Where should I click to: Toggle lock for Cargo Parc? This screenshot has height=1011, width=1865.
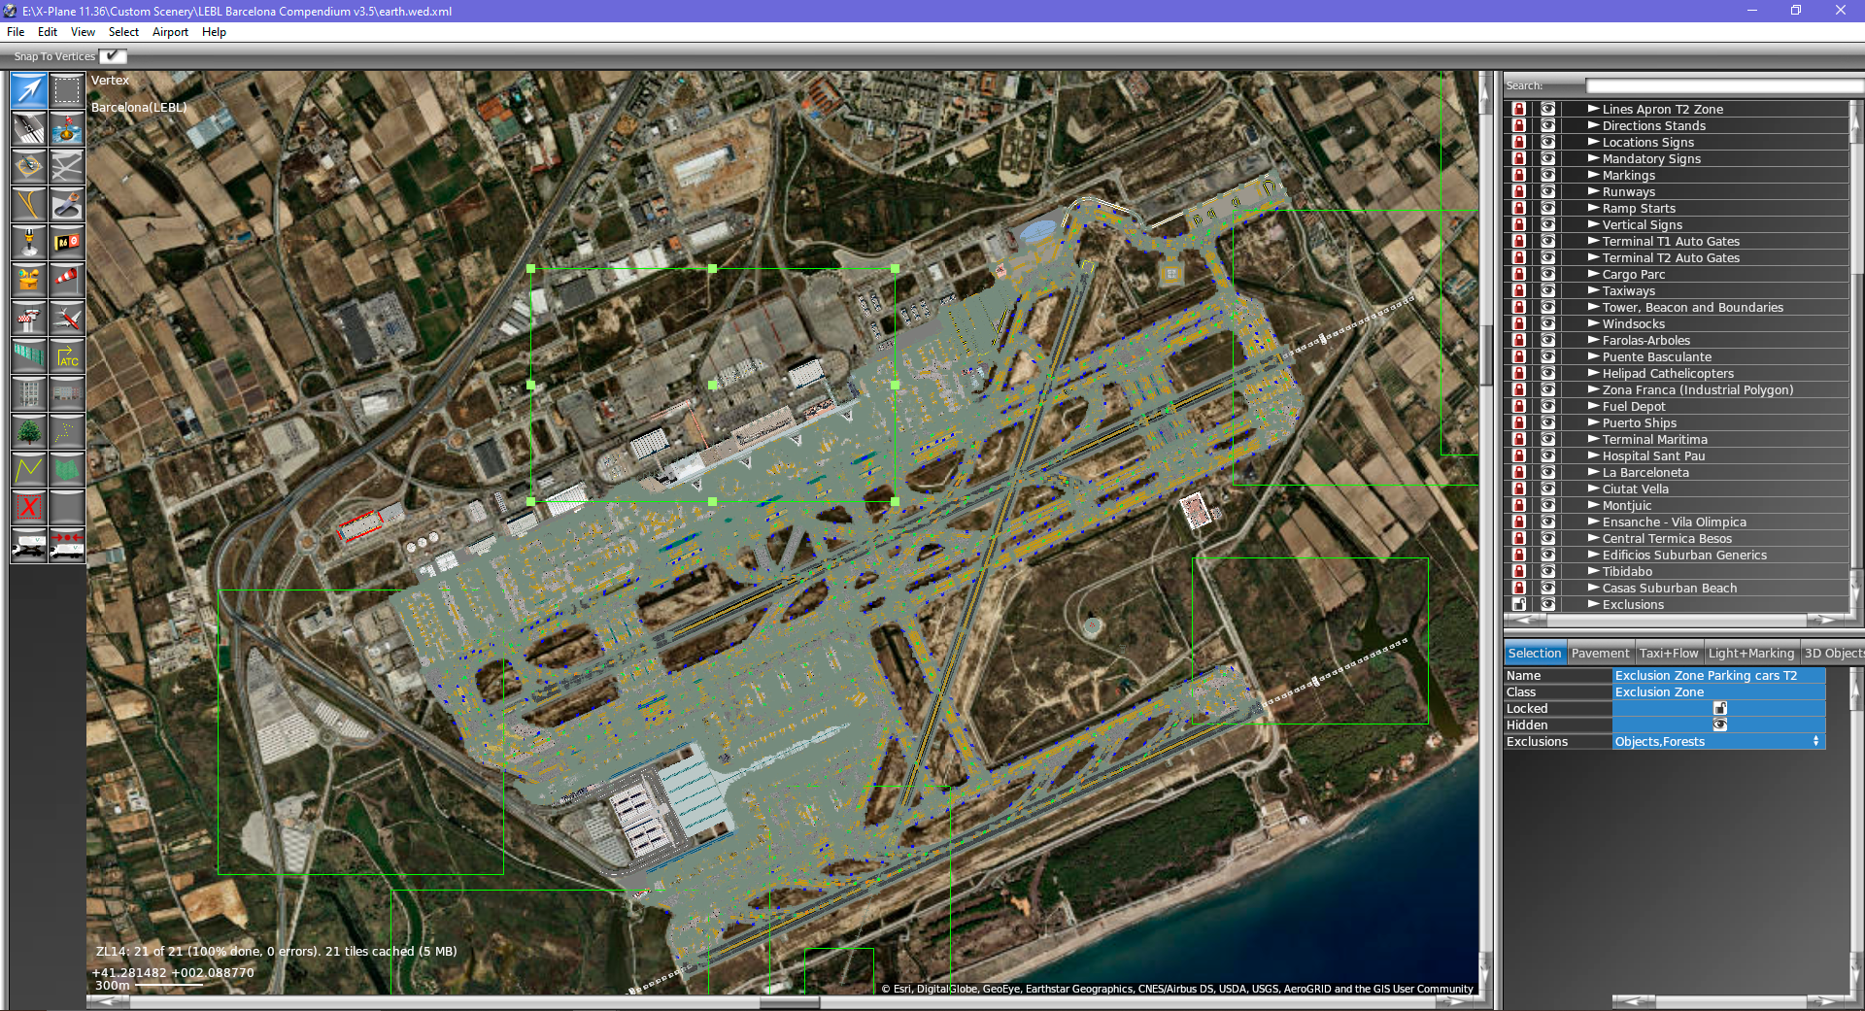[1519, 274]
